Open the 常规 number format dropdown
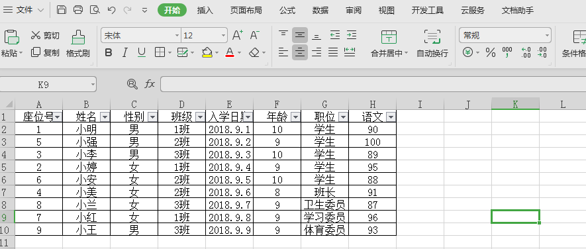The width and height of the screenshot is (586, 249). (x=548, y=36)
